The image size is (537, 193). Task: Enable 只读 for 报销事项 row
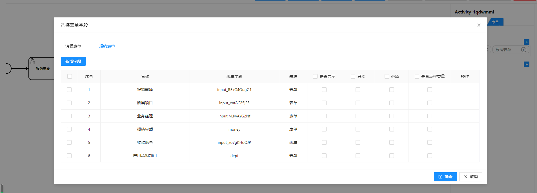[x=358, y=90]
